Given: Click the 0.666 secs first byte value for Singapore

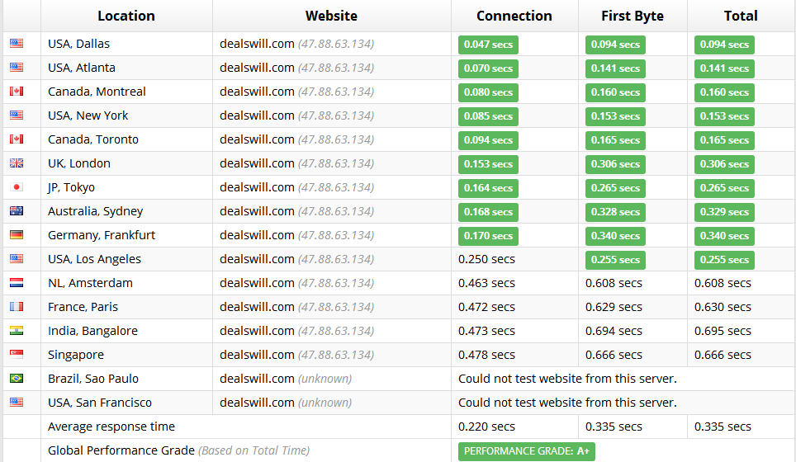Looking at the screenshot, I should point(614,355).
